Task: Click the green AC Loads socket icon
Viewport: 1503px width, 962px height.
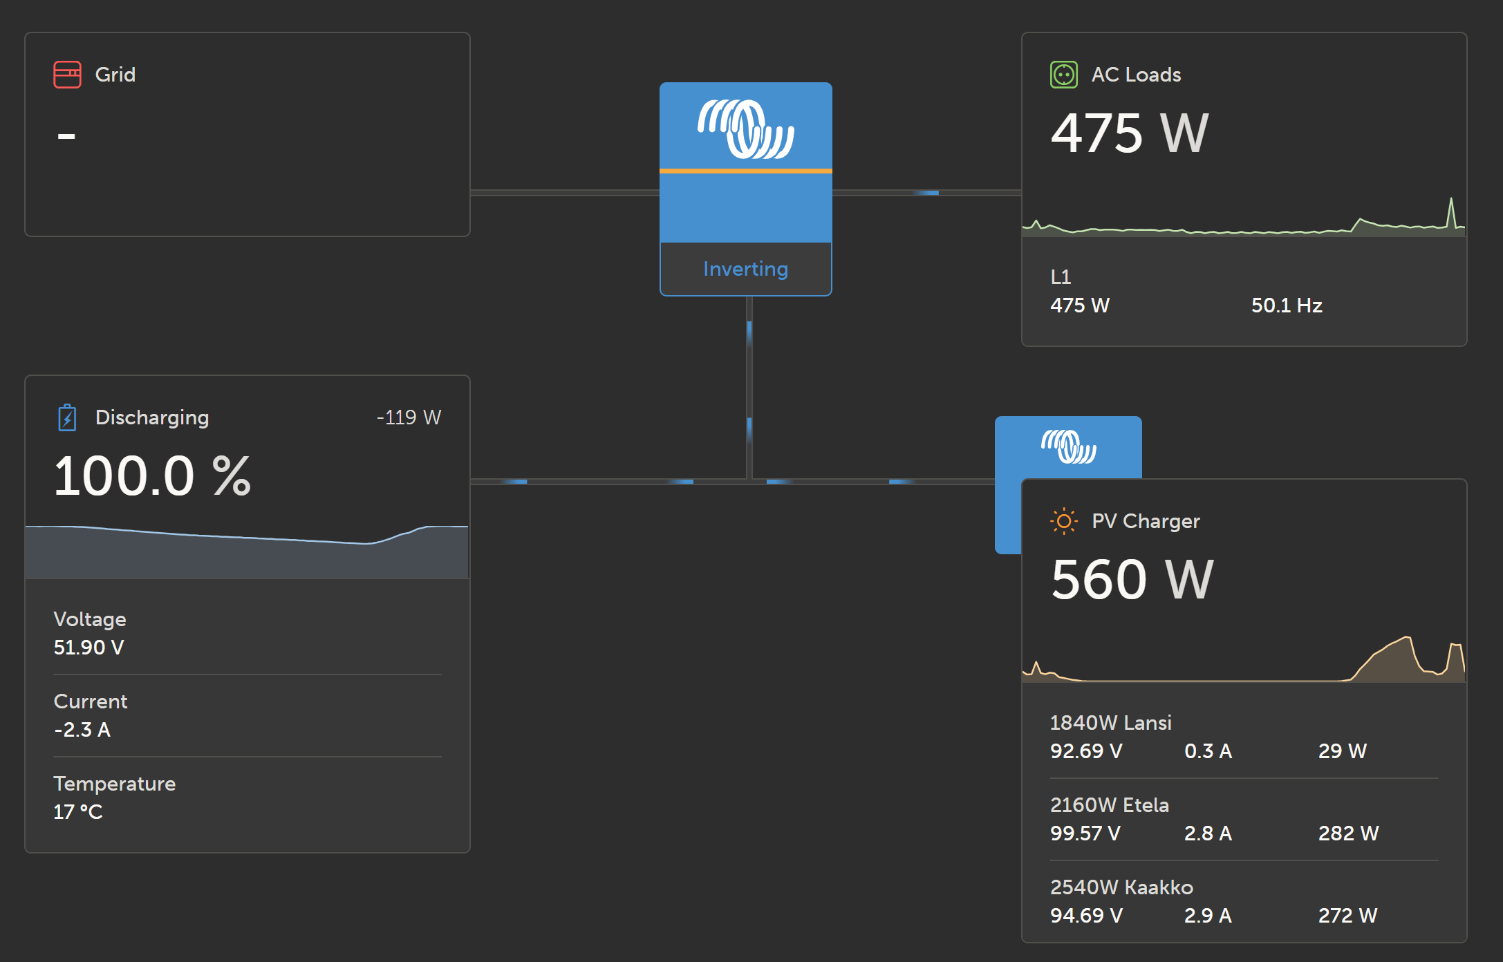Action: (x=1063, y=75)
